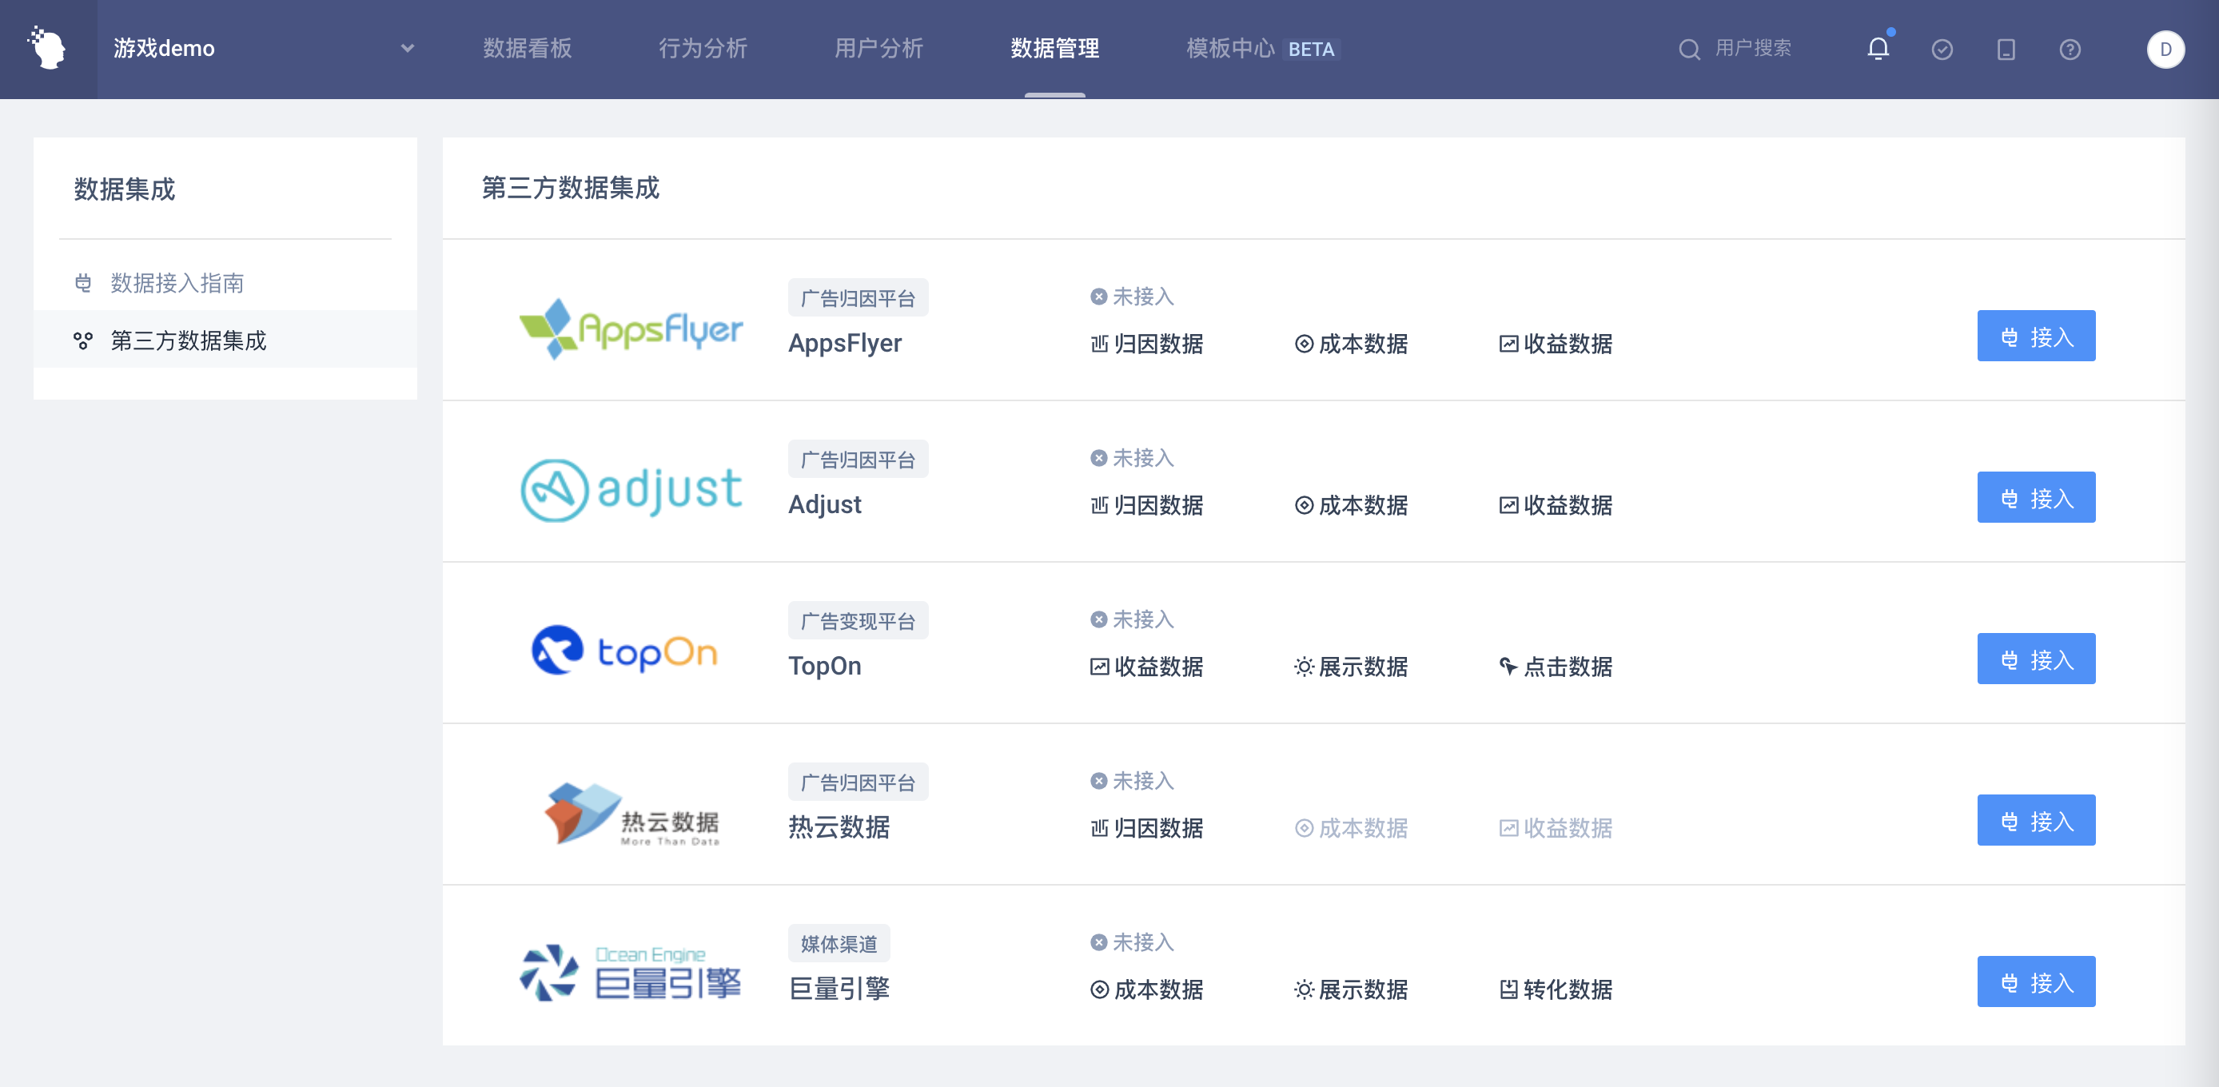Open the notifications bell icon
This screenshot has width=2219, height=1087.
click(x=1878, y=49)
